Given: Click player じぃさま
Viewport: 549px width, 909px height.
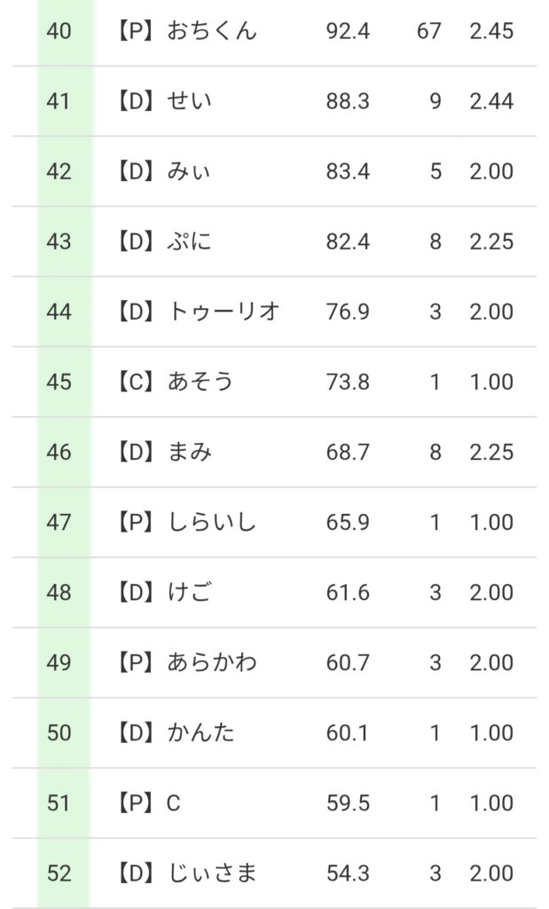Looking at the screenshot, I should [x=211, y=873].
